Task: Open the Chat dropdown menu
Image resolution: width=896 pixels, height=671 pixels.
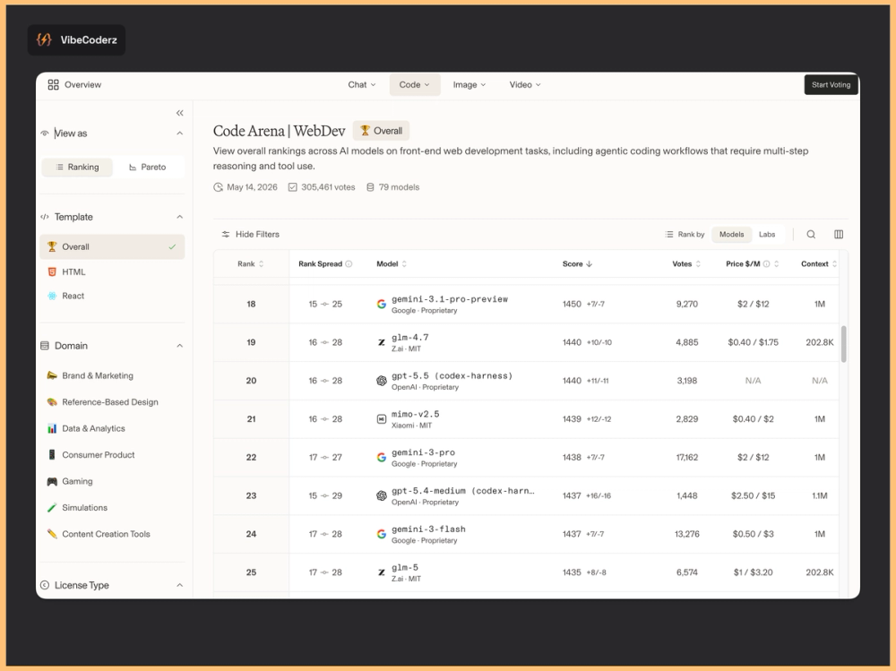Action: tap(362, 84)
